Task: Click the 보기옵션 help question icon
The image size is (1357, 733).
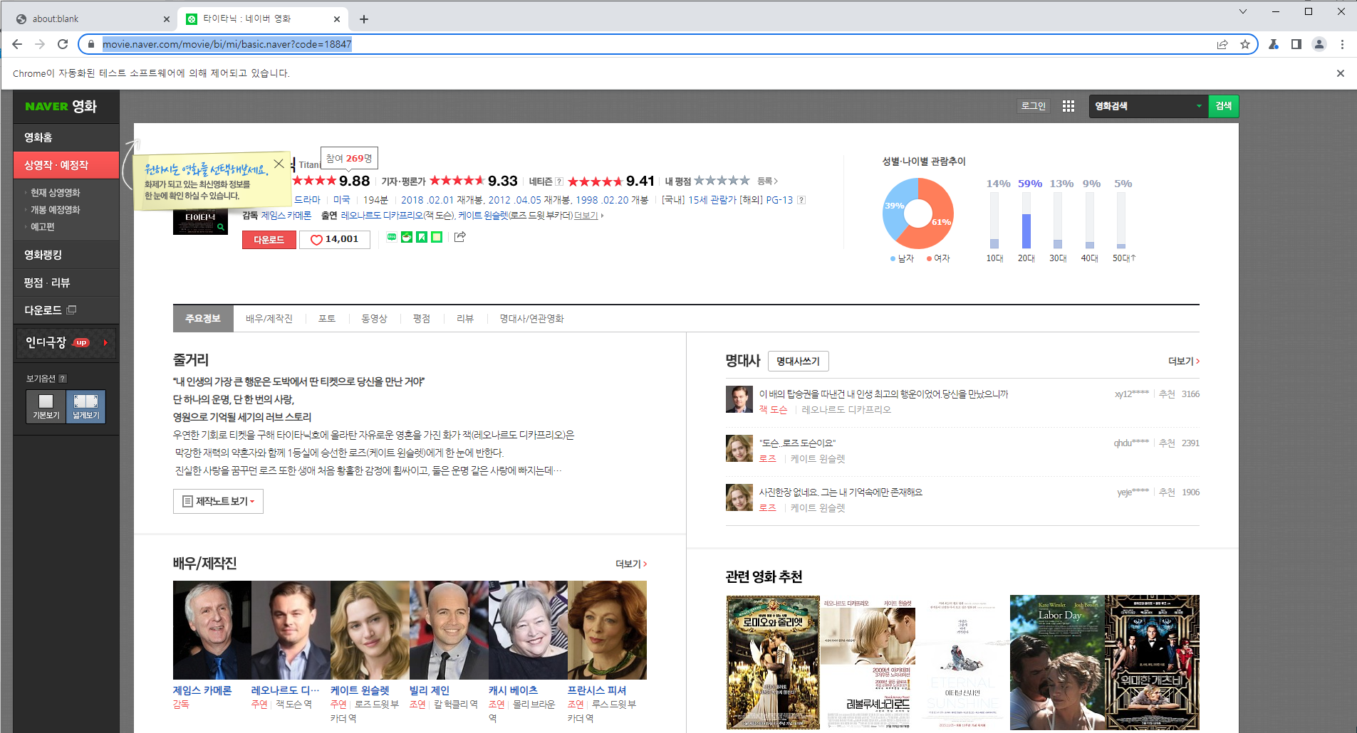Action: click(x=63, y=379)
